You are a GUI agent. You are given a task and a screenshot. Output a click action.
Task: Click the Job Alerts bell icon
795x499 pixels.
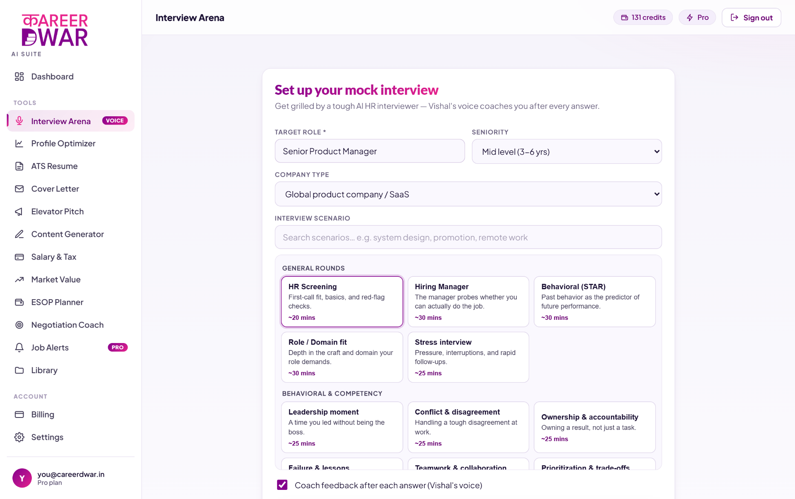tap(19, 348)
